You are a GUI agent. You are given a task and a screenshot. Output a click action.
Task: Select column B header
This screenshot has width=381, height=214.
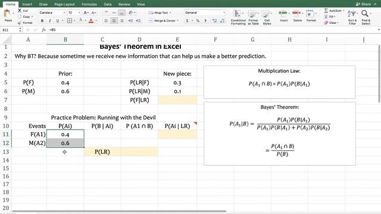tap(65, 40)
